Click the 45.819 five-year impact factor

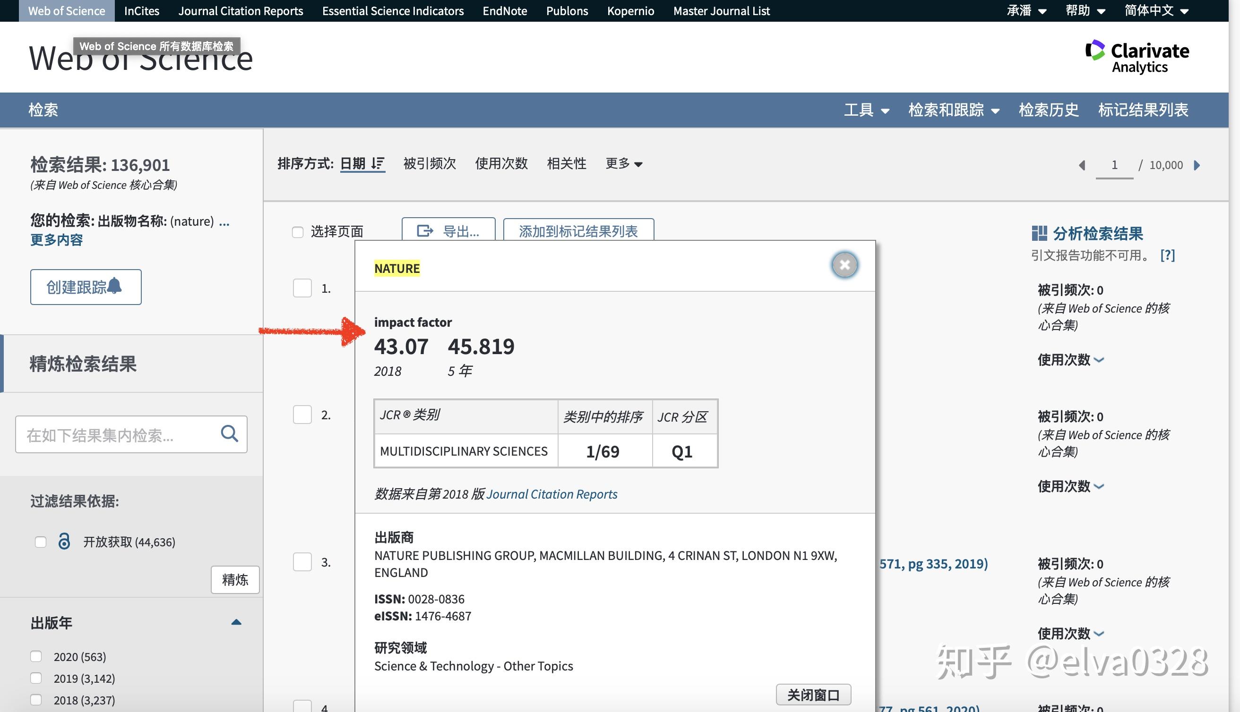481,346
